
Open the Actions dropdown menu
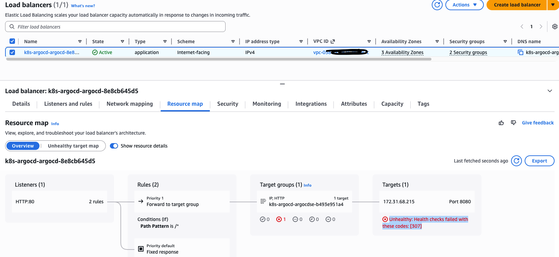click(x=464, y=5)
